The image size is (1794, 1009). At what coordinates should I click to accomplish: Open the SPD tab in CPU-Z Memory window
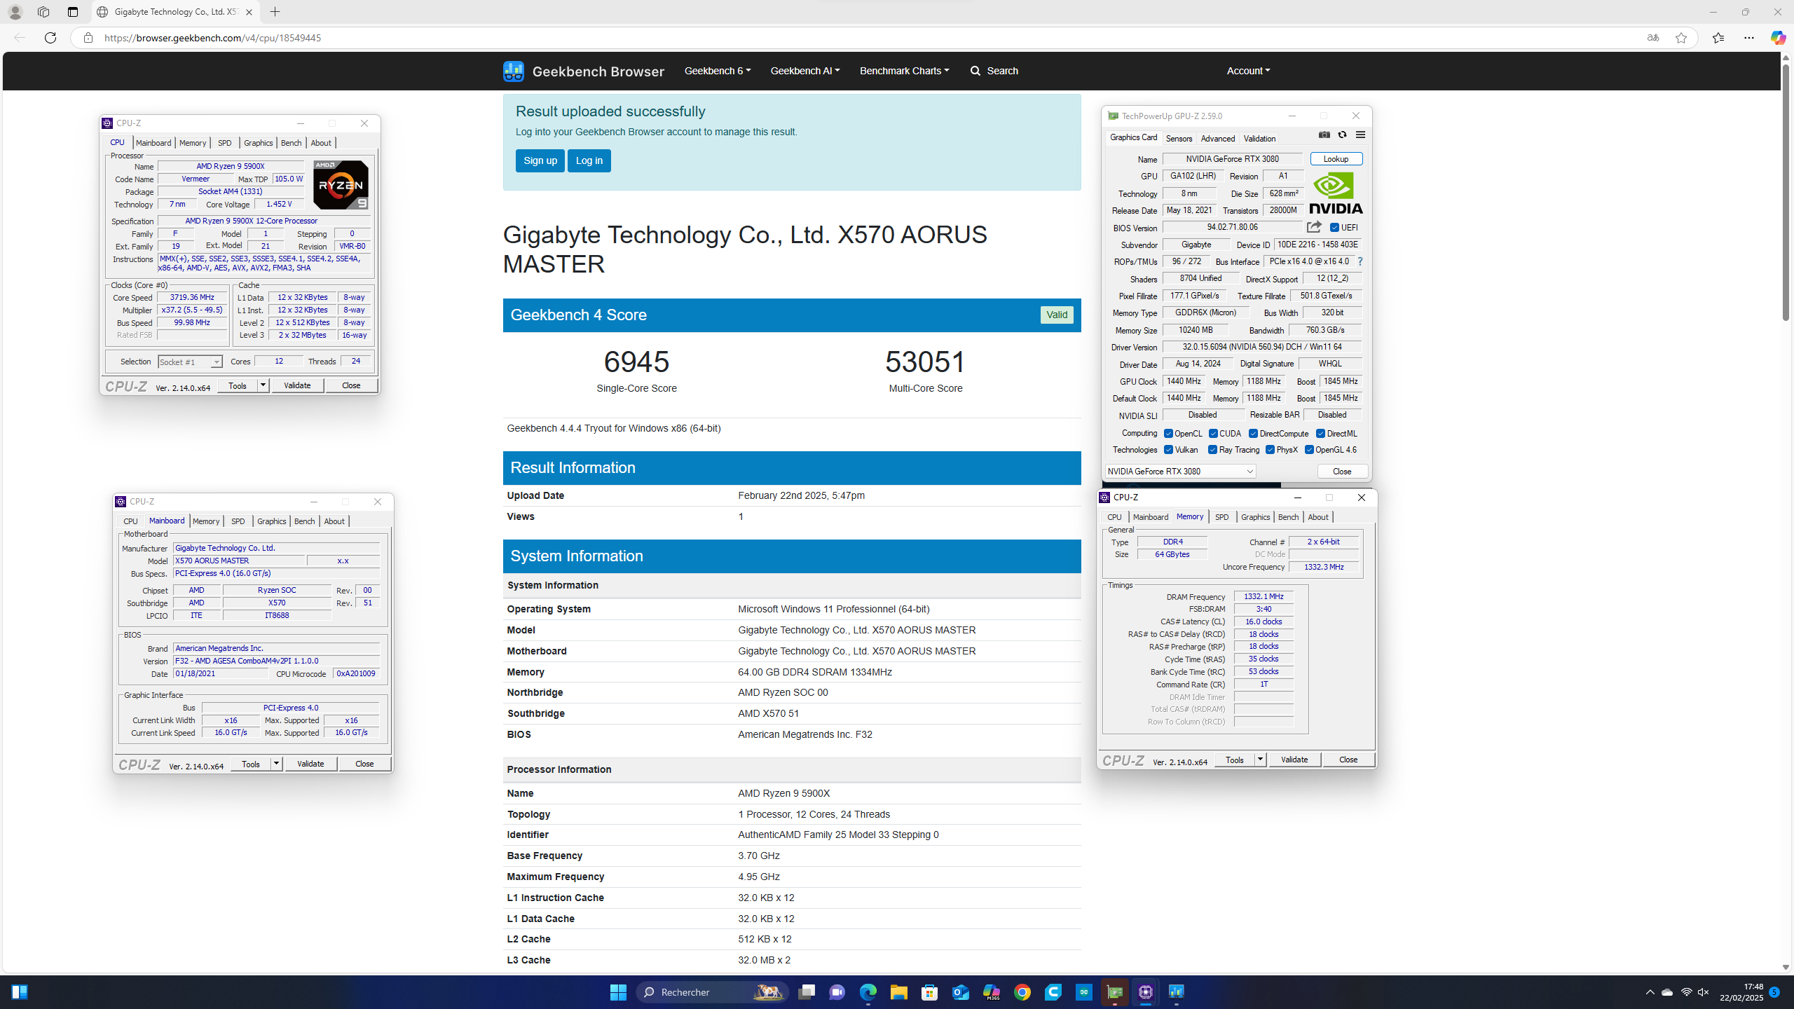pos(1221,517)
